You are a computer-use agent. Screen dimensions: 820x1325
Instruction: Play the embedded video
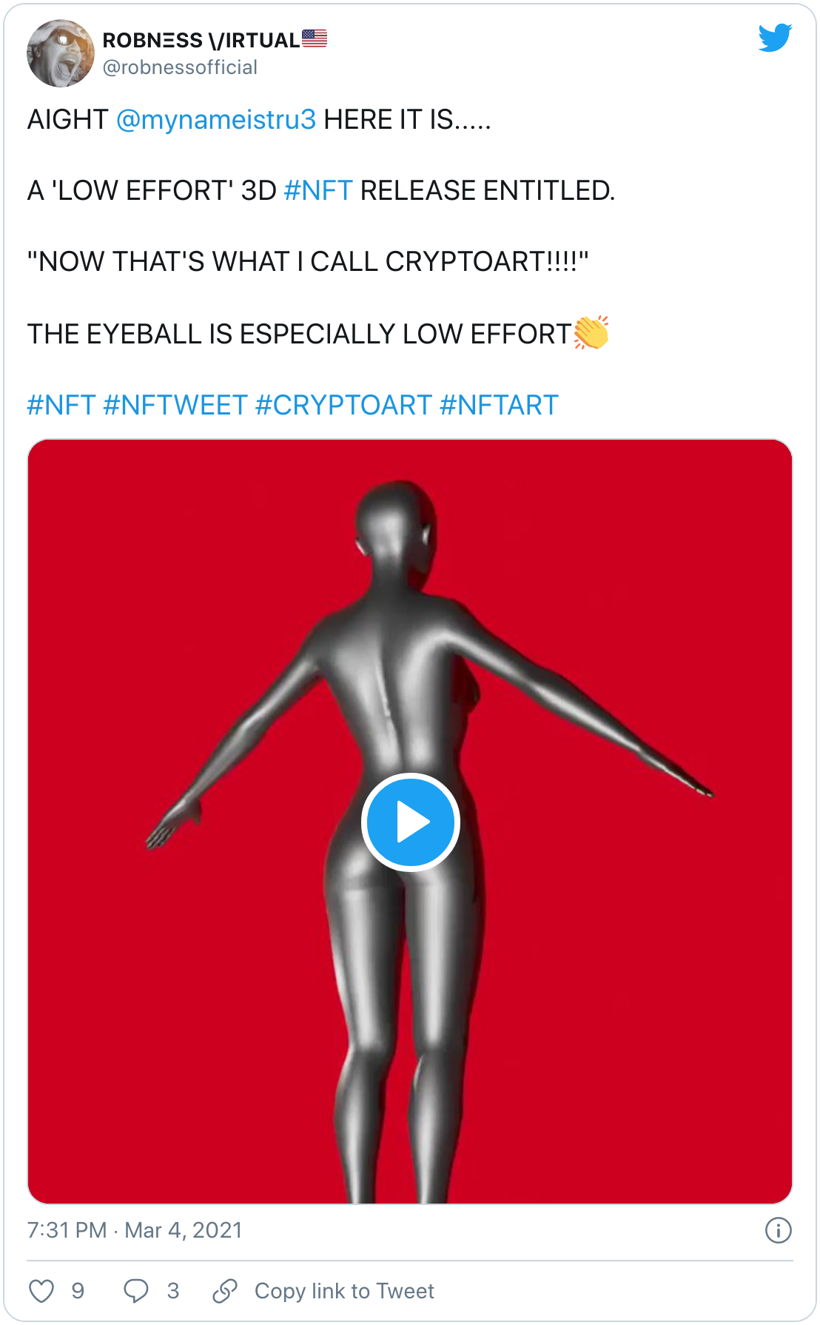click(x=411, y=822)
